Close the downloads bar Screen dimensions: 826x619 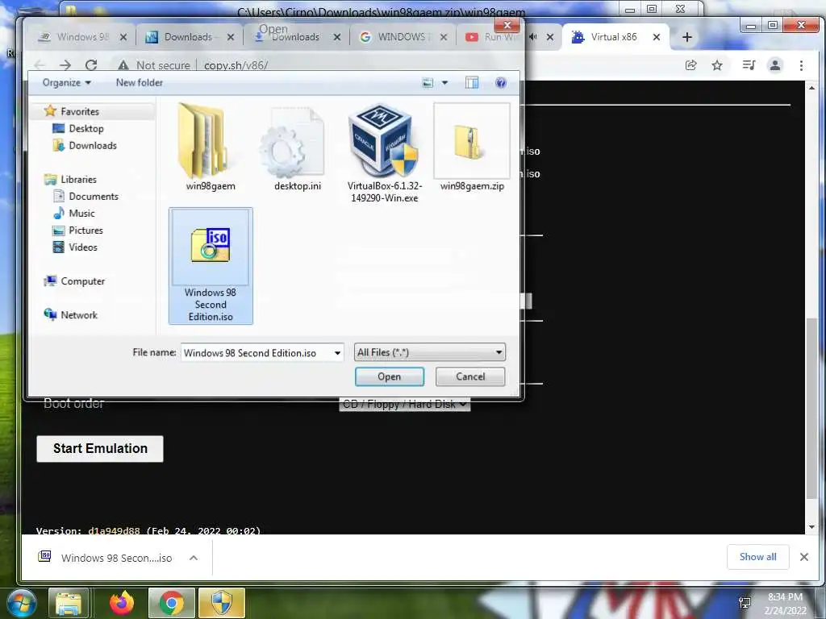click(804, 557)
